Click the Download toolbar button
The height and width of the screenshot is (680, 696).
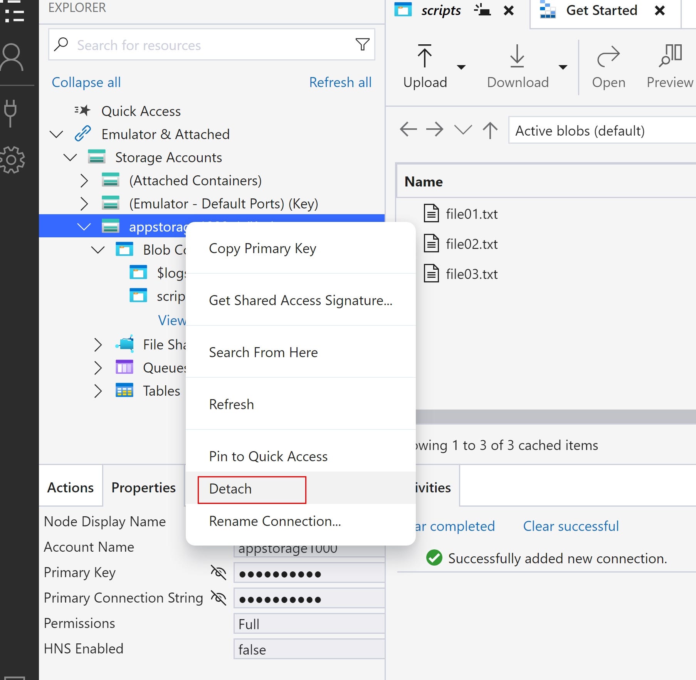coord(518,67)
